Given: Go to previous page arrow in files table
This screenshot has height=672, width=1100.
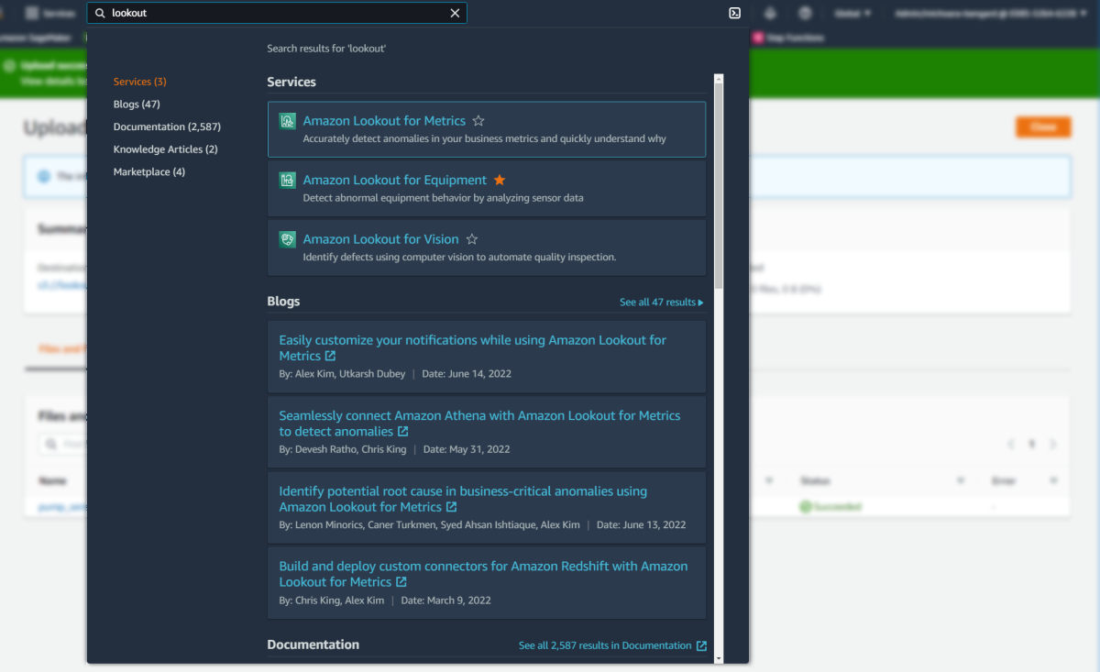Looking at the screenshot, I should (1011, 444).
